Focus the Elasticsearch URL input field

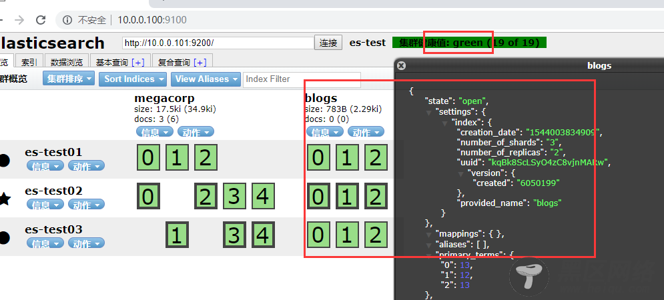click(x=218, y=43)
